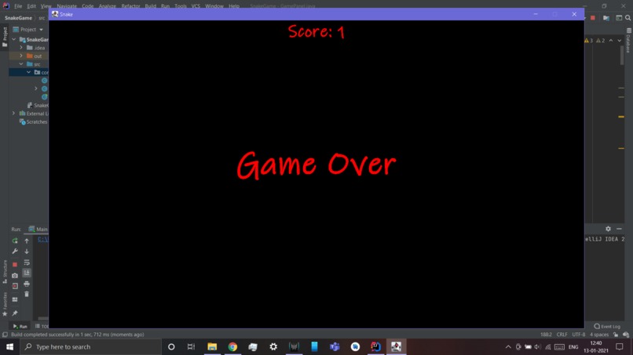This screenshot has height=355, width=633.
Task: Open Search Everywhere magnifier icon
Action: tap(628, 18)
